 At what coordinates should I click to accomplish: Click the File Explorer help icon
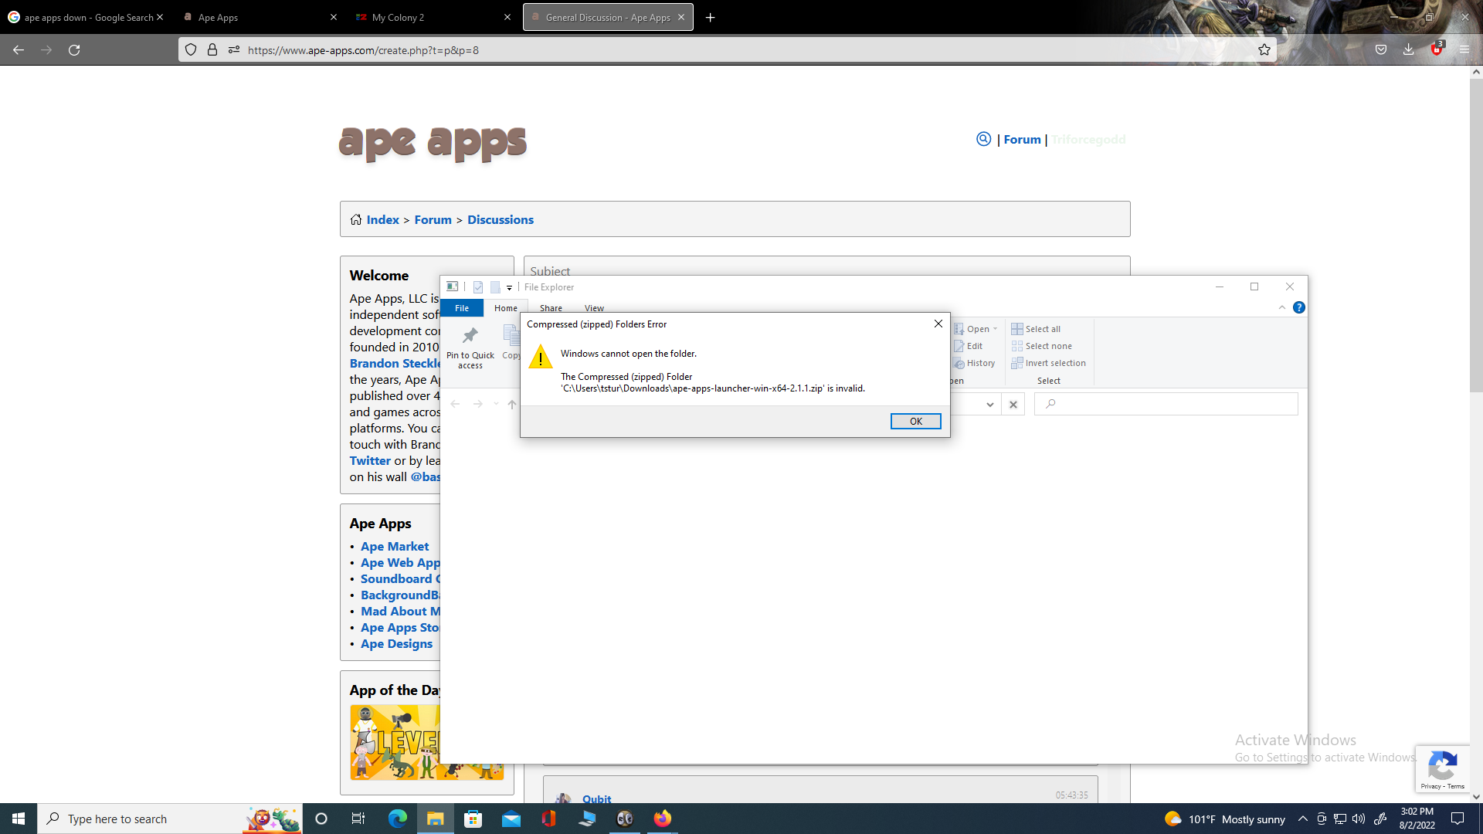[1299, 307]
